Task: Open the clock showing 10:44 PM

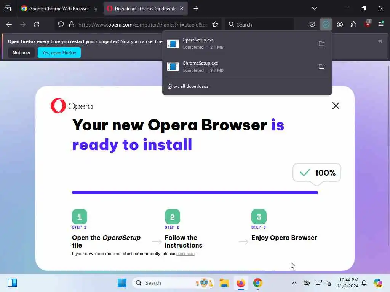Action: [348, 283]
